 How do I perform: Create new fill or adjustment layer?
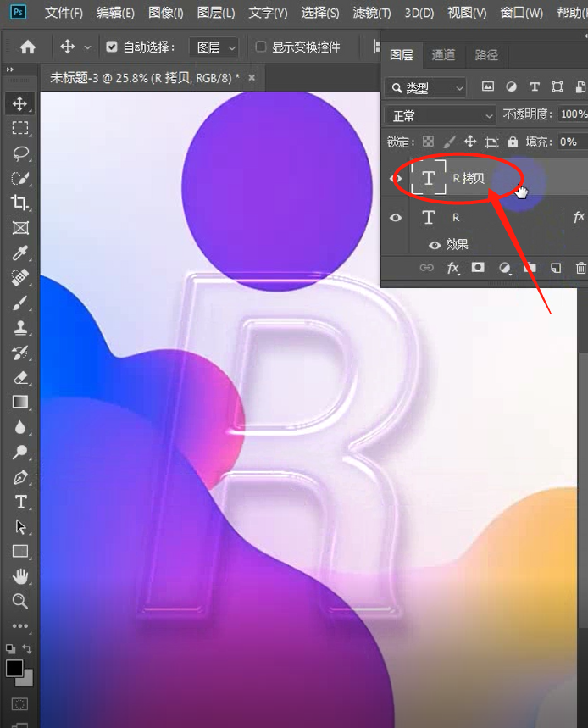point(504,268)
